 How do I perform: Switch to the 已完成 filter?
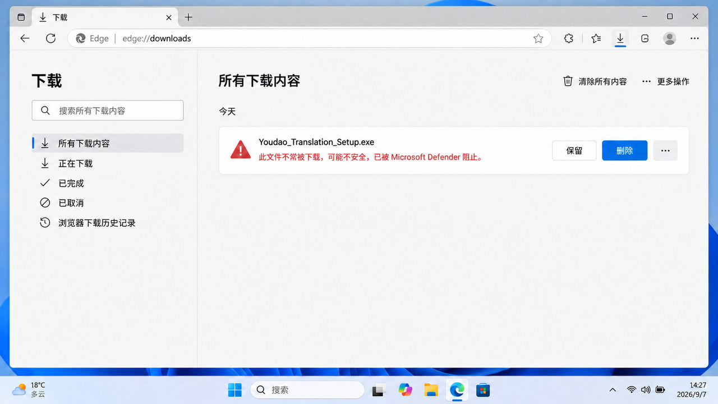[108, 183]
